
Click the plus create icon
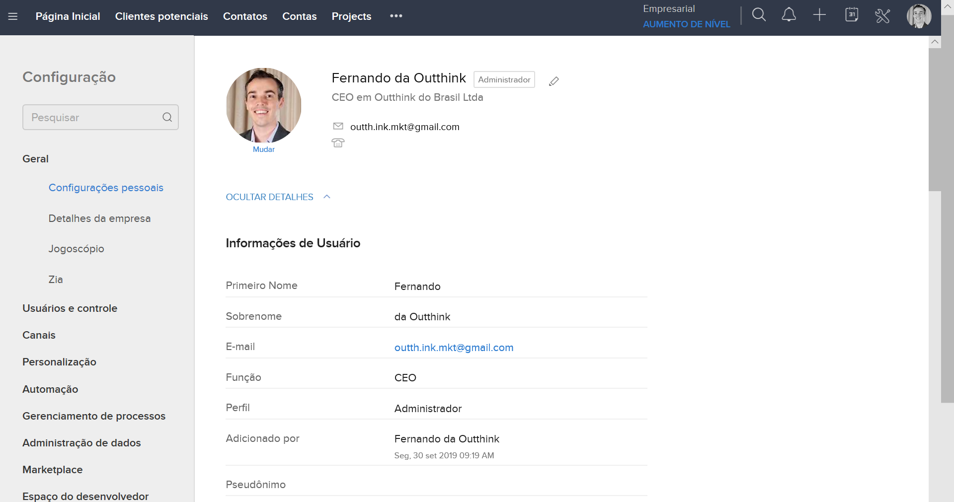tap(819, 15)
